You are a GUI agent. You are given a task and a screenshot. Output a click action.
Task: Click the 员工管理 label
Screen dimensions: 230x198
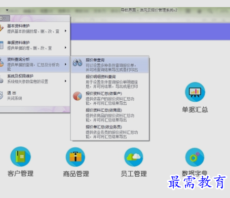click(x=134, y=174)
